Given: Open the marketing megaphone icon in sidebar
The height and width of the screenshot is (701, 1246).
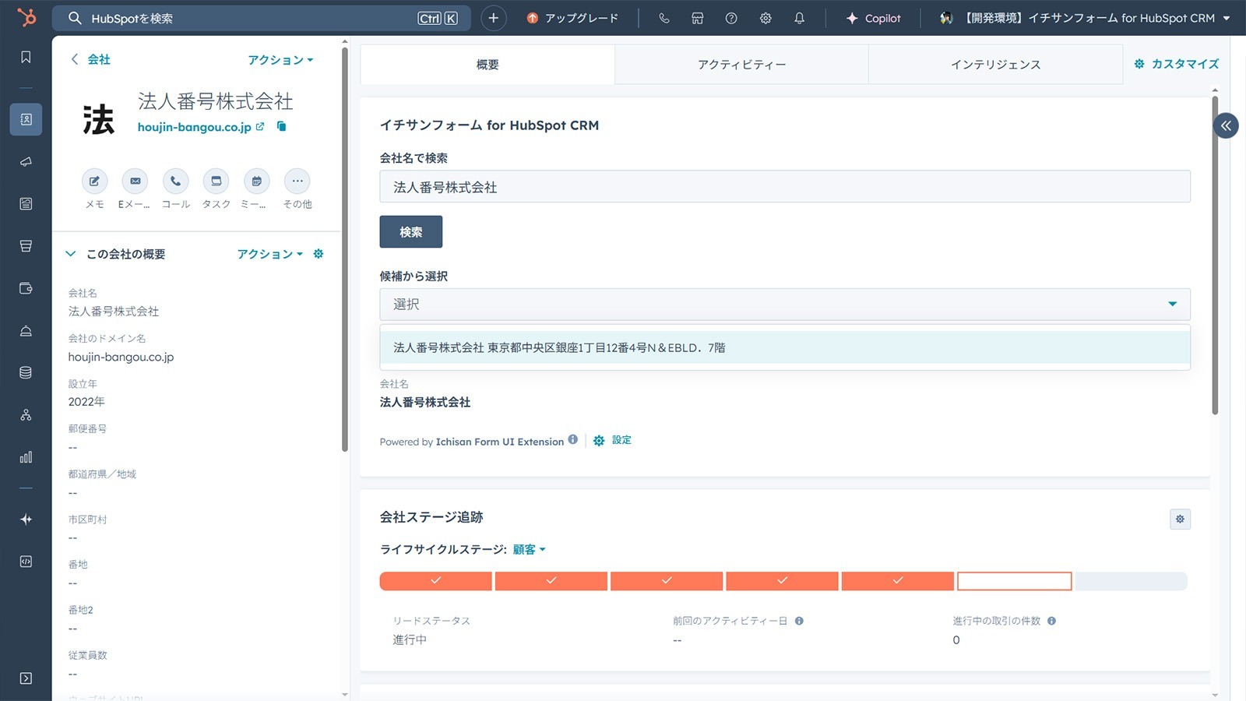Looking at the screenshot, I should [x=26, y=162].
